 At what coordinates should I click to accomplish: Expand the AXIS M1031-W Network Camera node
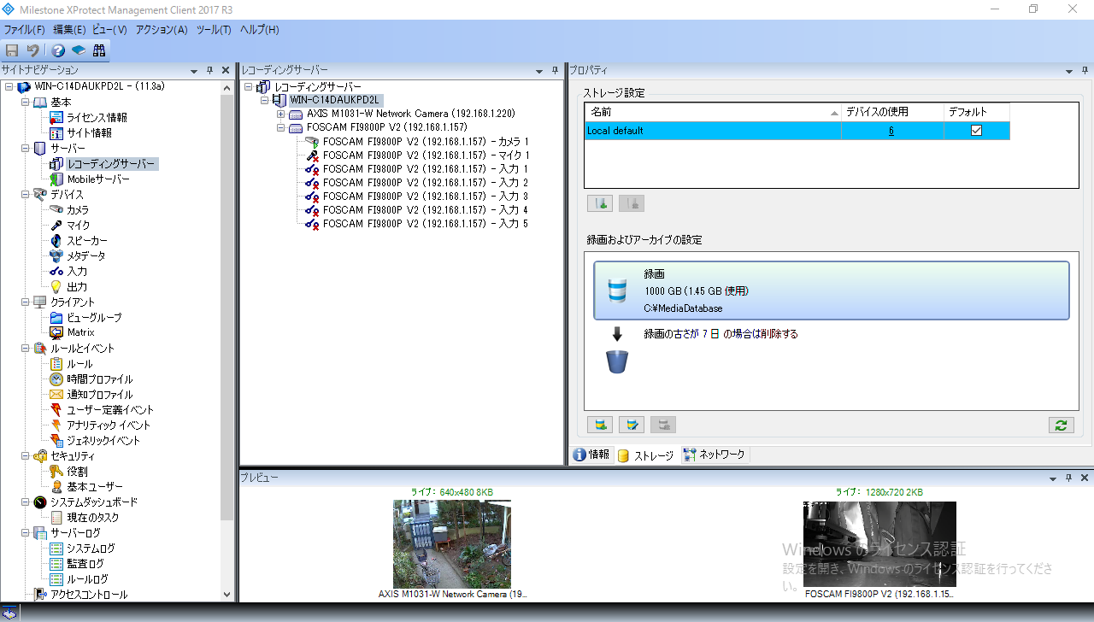click(280, 114)
